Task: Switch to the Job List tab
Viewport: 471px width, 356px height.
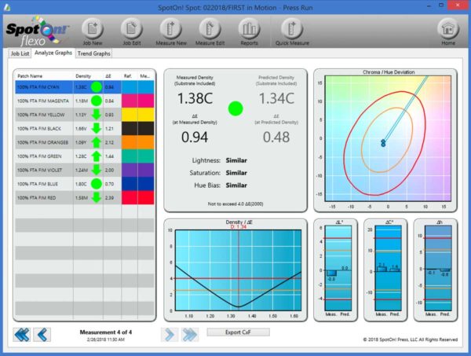Action: [20, 53]
